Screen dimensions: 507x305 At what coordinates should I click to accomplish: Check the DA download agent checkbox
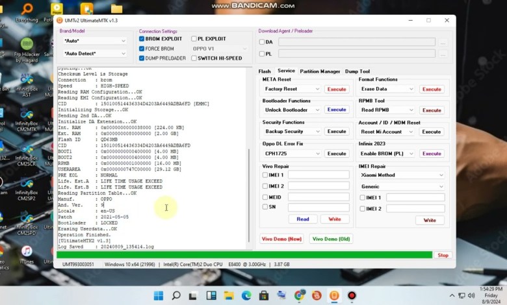coord(262,42)
